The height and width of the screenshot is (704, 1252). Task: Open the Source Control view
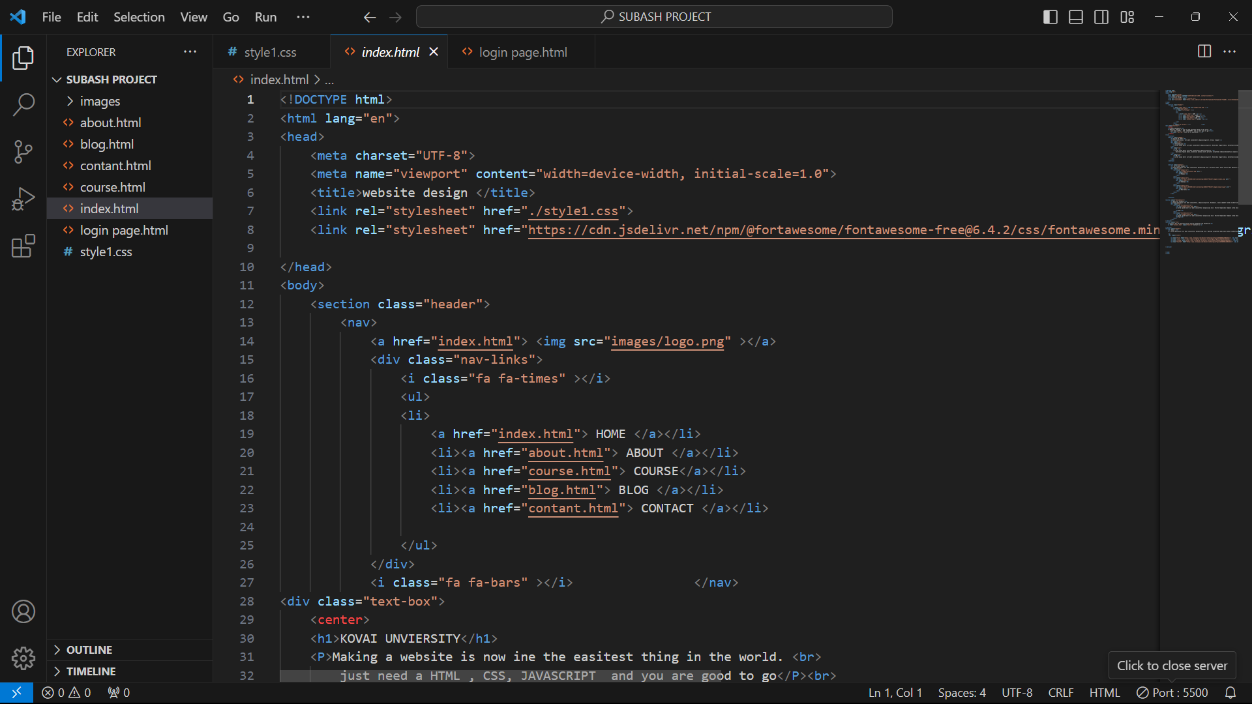point(23,151)
